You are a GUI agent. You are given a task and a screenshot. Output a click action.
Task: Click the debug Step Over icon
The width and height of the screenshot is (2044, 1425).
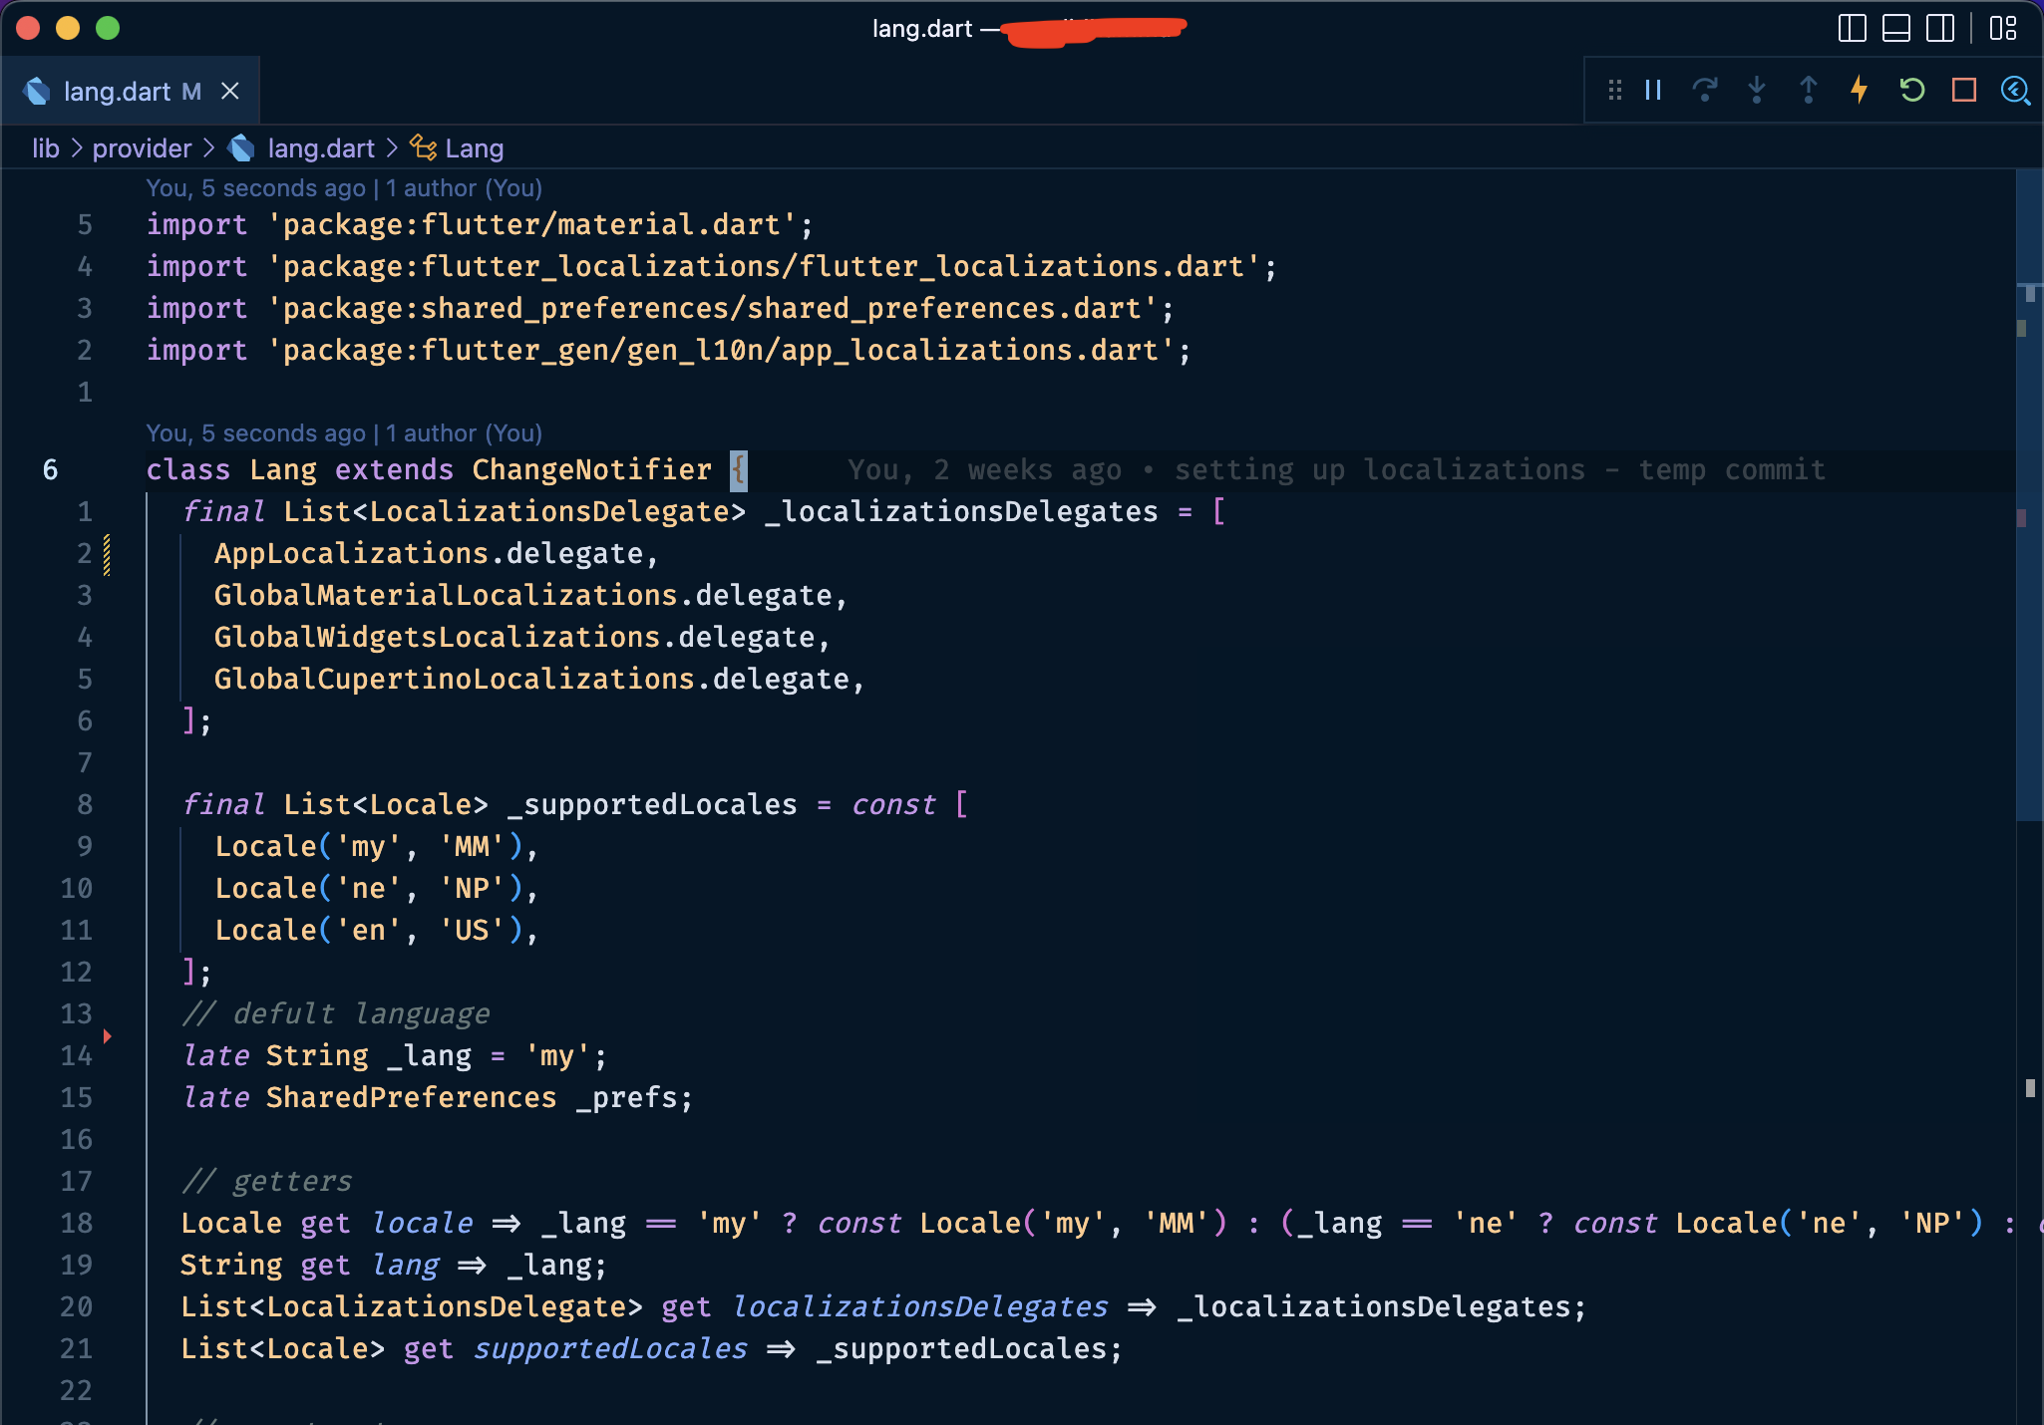pos(1705,91)
